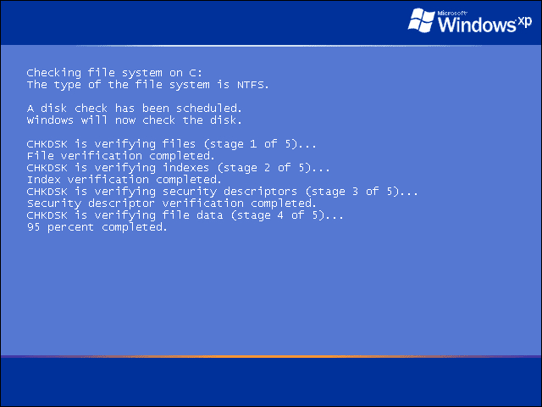Click the stage 1 of 5 verifying files line

(171, 144)
